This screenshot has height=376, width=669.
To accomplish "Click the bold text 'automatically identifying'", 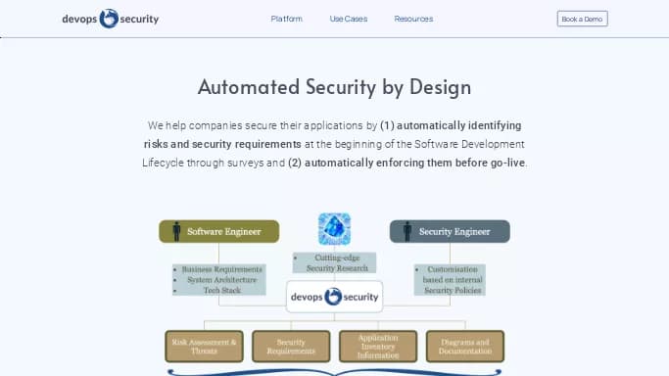I will [459, 125].
